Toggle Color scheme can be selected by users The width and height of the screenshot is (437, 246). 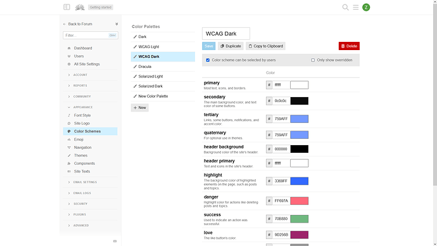208,60
